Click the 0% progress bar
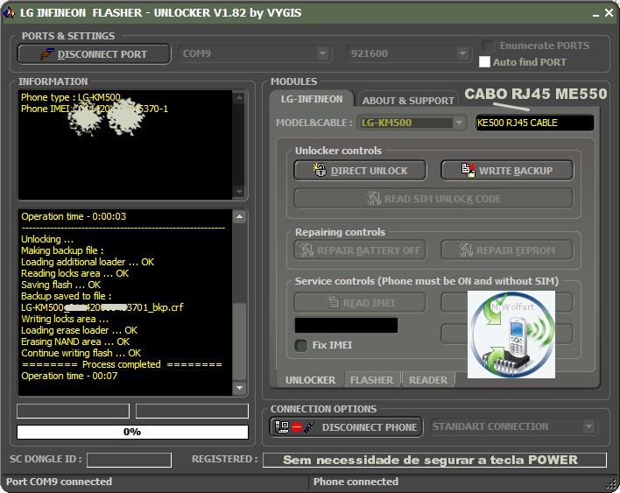620x493 pixels. (132, 432)
